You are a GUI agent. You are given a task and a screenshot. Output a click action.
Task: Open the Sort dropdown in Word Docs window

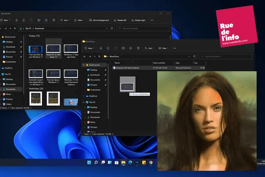point(150,48)
